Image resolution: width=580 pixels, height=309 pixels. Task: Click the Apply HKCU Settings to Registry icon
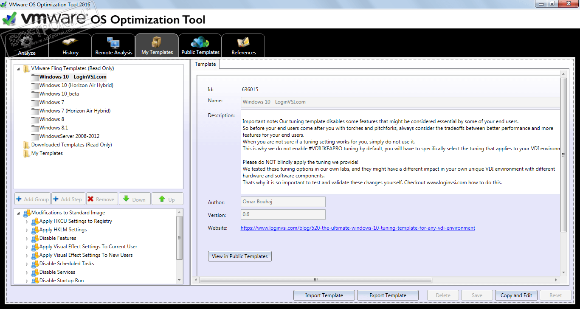pos(35,222)
